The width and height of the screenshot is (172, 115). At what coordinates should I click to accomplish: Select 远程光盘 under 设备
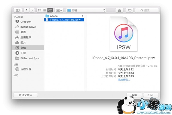[x=26, y=69]
